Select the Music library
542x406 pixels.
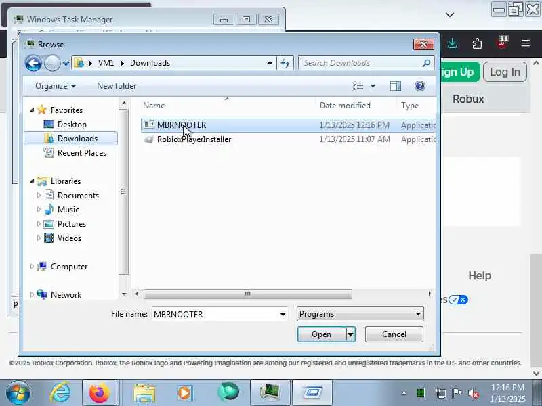coord(68,210)
